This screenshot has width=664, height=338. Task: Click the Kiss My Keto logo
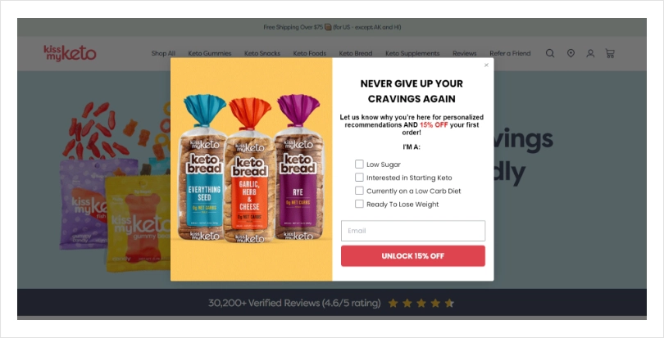click(70, 53)
